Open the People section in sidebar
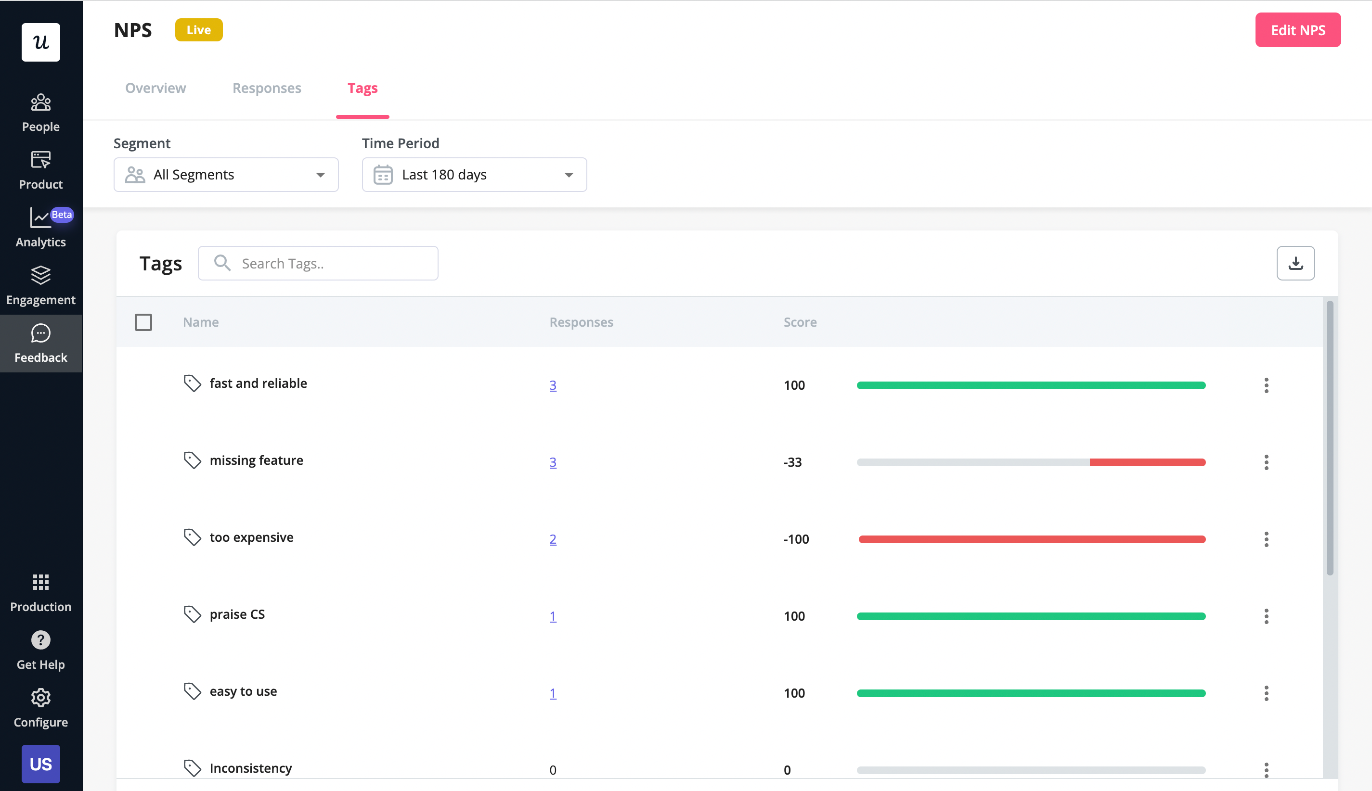 click(41, 112)
